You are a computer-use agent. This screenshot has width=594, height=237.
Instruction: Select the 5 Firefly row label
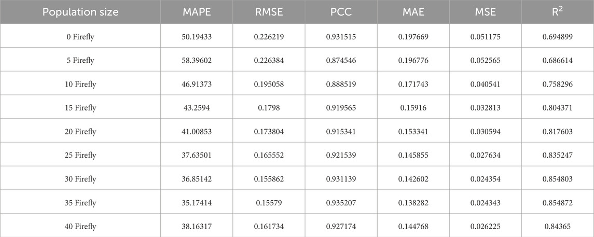point(80,60)
